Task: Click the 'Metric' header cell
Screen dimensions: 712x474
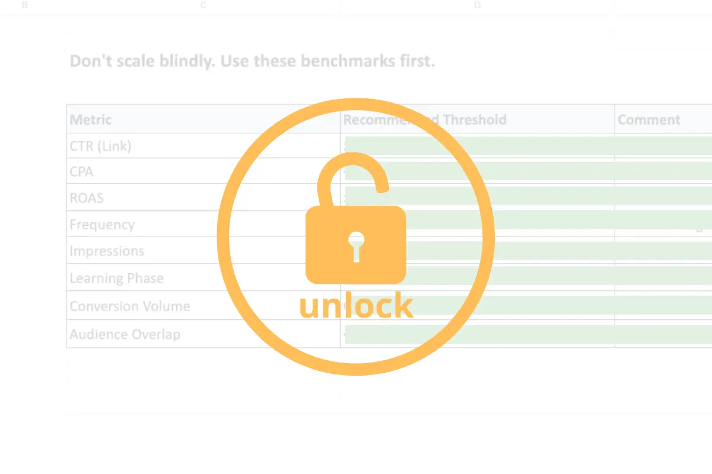Action: coord(204,119)
